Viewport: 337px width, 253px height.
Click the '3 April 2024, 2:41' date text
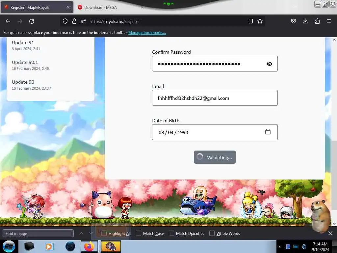tap(26, 49)
